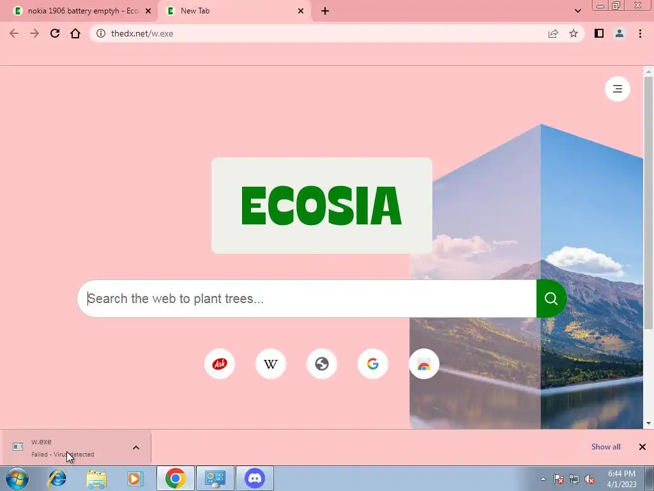Close the New Tab tab
The width and height of the screenshot is (654, 491).
tap(301, 11)
